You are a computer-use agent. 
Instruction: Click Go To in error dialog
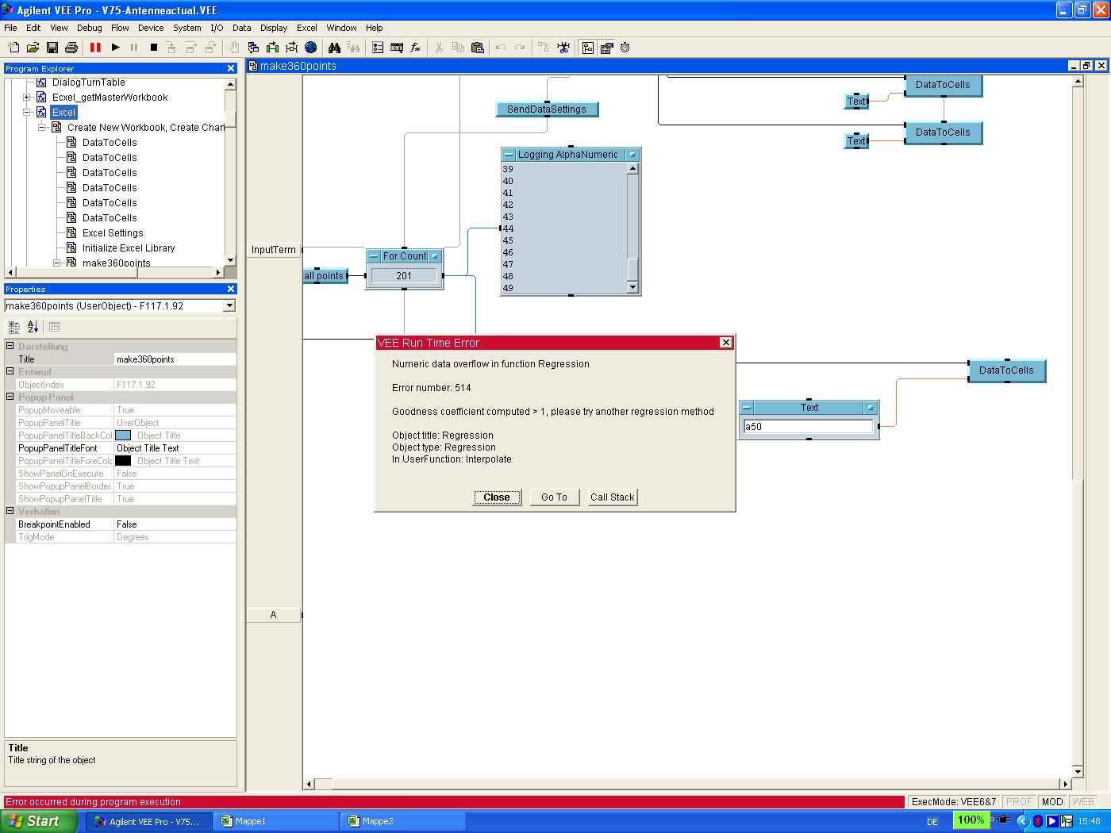(554, 497)
